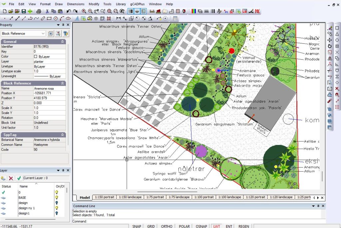Click the green plus icon in toolbar
The image size is (341, 228).
(30, 11)
